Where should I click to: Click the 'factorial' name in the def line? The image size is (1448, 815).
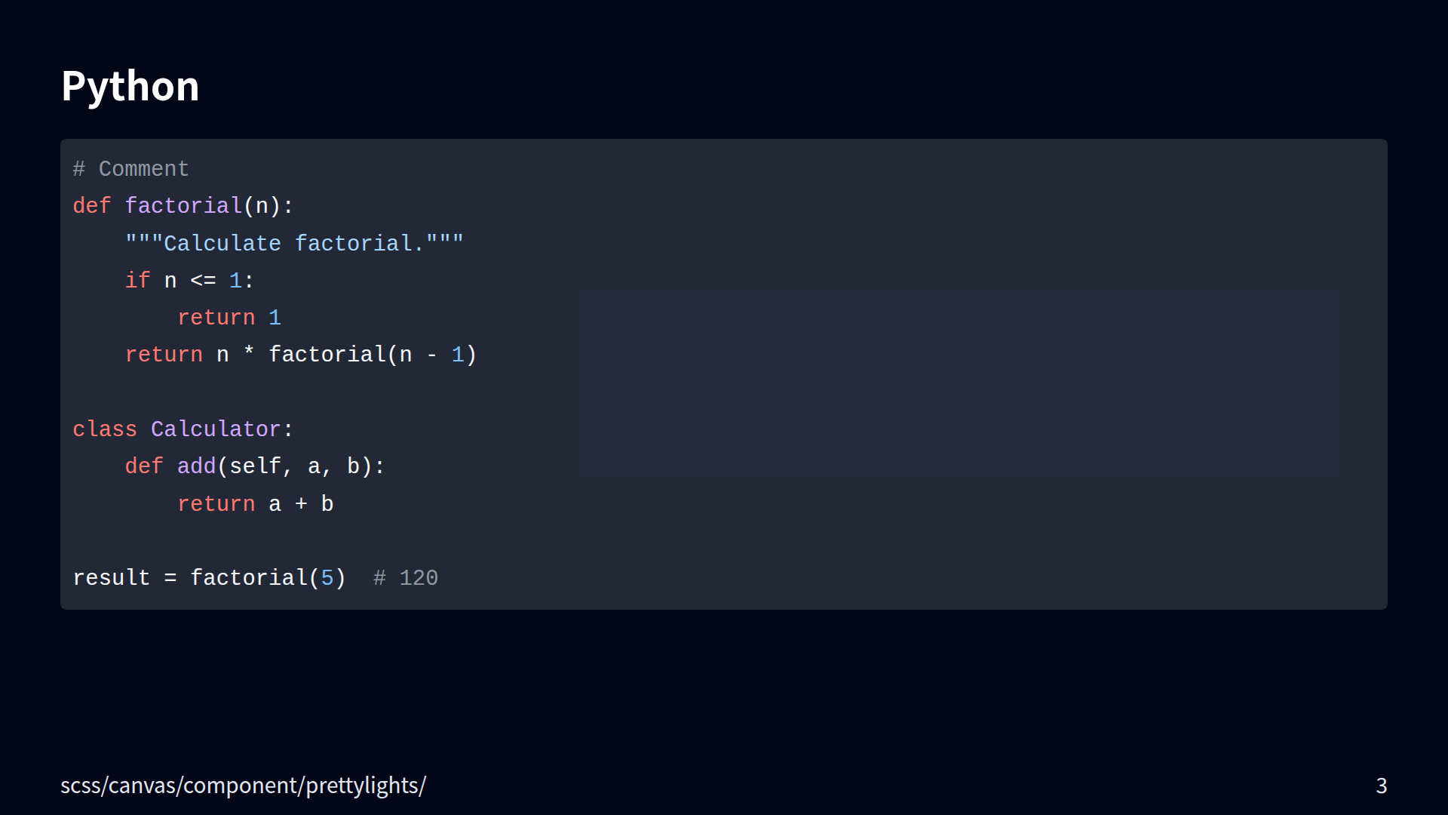183,206
